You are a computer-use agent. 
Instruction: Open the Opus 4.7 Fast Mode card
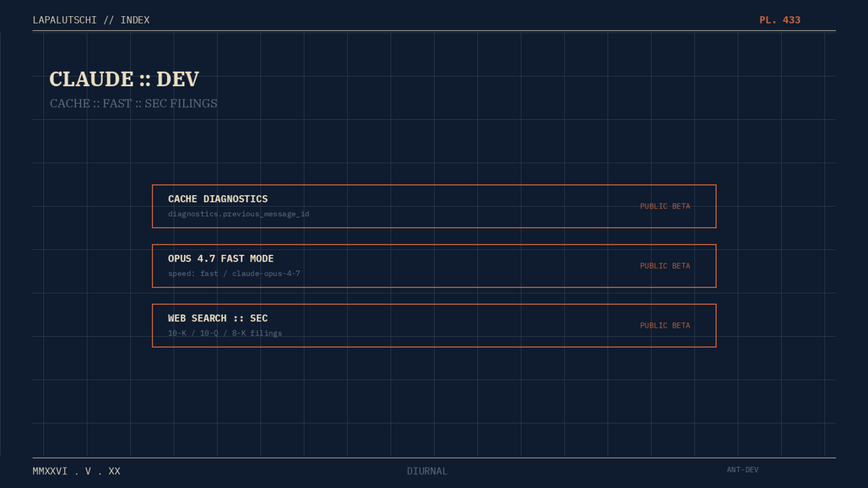434,266
